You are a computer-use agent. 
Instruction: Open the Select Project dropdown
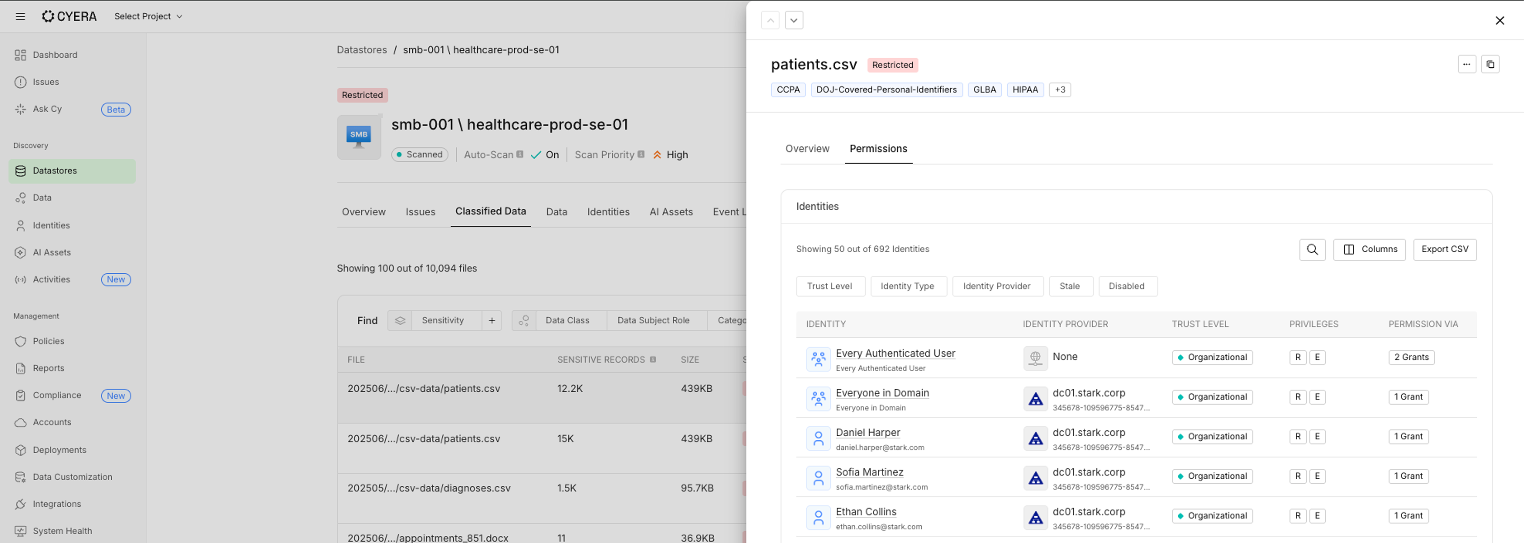(148, 16)
